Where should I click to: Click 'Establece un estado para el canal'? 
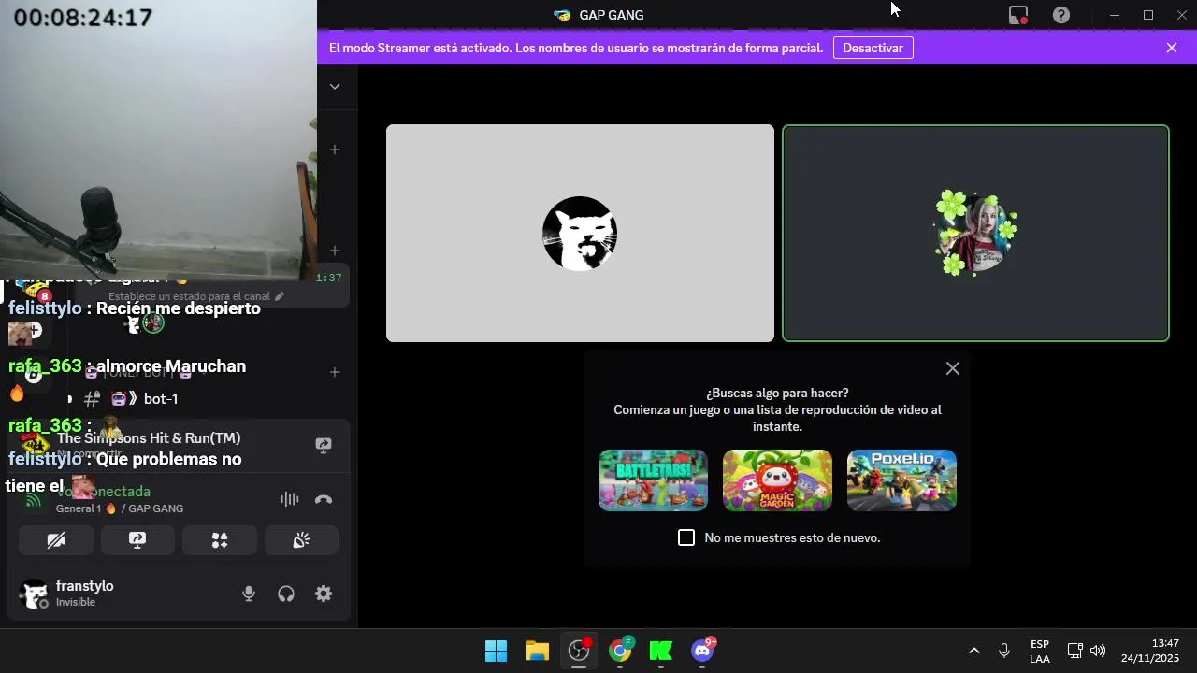pos(196,296)
